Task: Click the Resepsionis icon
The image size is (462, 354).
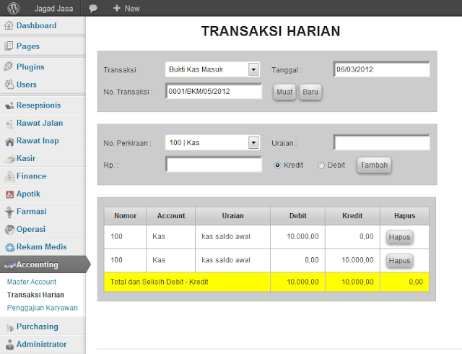Action: coord(9,105)
